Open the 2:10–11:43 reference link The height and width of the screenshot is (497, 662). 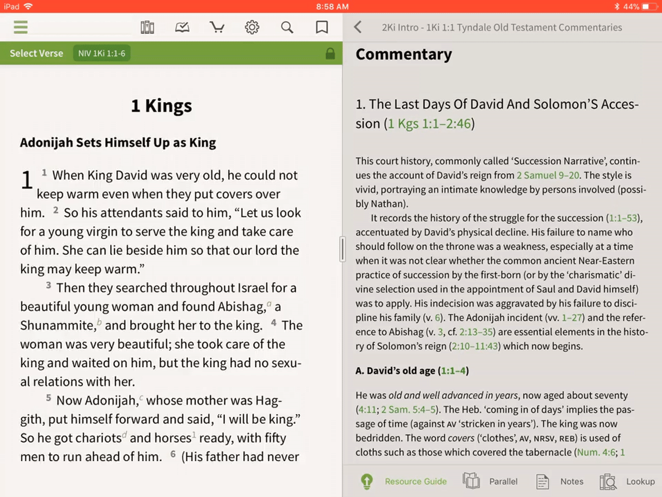(476, 346)
